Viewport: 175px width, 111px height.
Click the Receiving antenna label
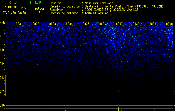[64, 13]
